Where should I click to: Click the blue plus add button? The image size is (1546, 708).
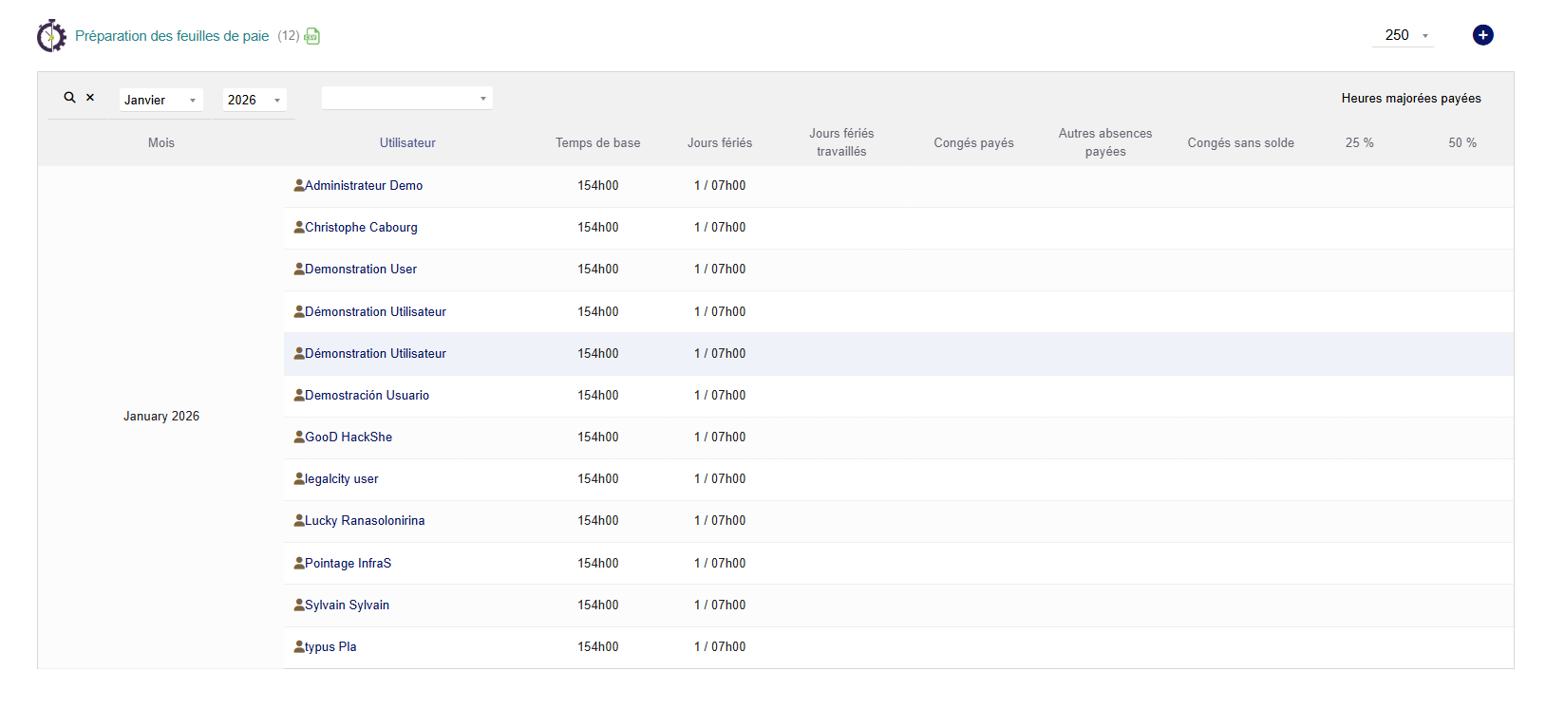1482,35
